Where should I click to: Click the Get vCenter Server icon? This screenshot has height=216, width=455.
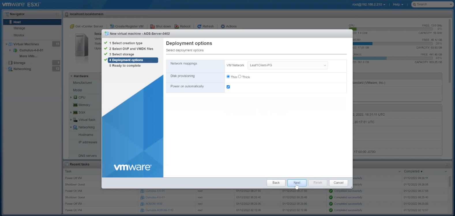tap(72, 26)
